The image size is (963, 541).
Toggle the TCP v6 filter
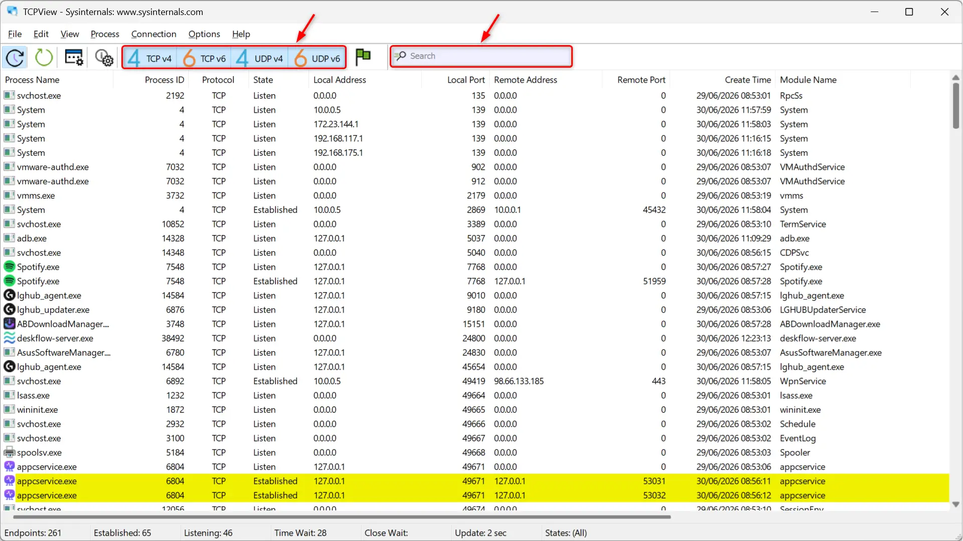[x=204, y=58]
